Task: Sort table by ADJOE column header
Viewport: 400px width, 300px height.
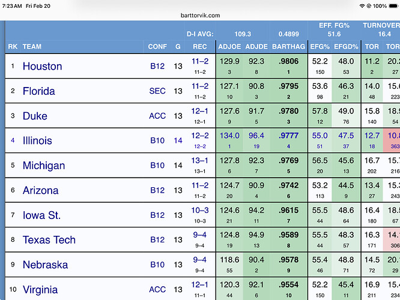Action: click(x=229, y=46)
